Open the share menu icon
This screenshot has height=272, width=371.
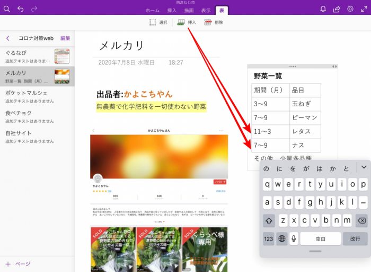pyautogui.click(x=337, y=9)
